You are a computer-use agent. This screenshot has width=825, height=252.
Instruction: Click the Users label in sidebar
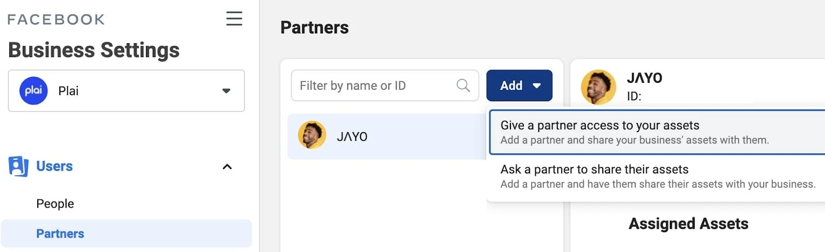point(54,167)
